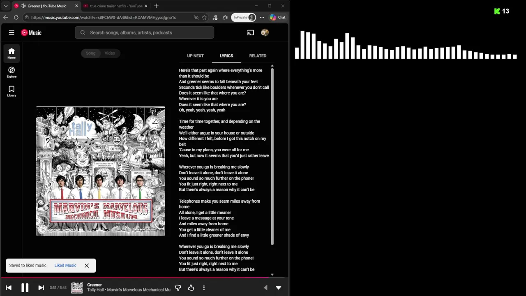Open the browser media control icon
The image size is (526, 296).
coord(215,17)
